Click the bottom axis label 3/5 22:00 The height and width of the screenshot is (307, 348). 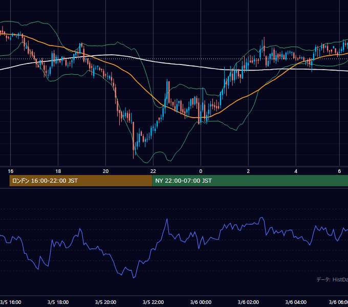153,302
